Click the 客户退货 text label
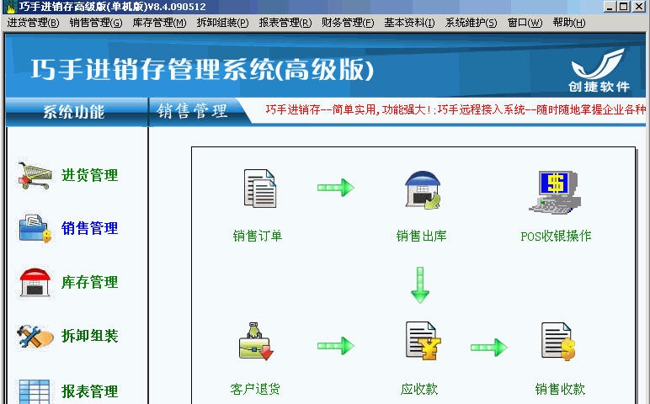Viewport: 650px width, 404px height. [255, 389]
